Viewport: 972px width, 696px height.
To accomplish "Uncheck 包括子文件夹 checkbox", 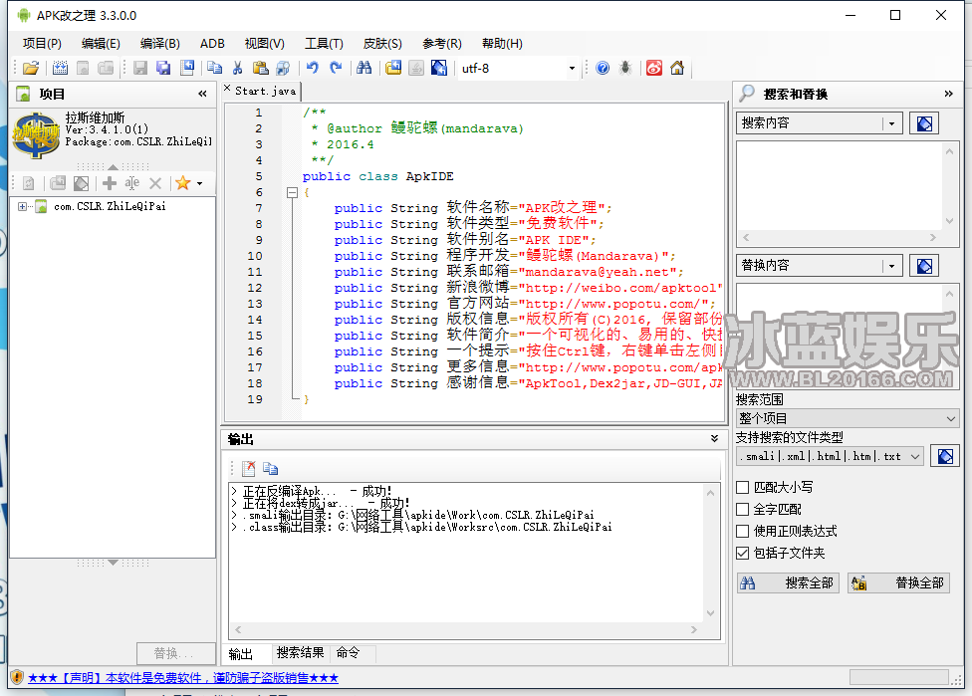I will point(743,553).
